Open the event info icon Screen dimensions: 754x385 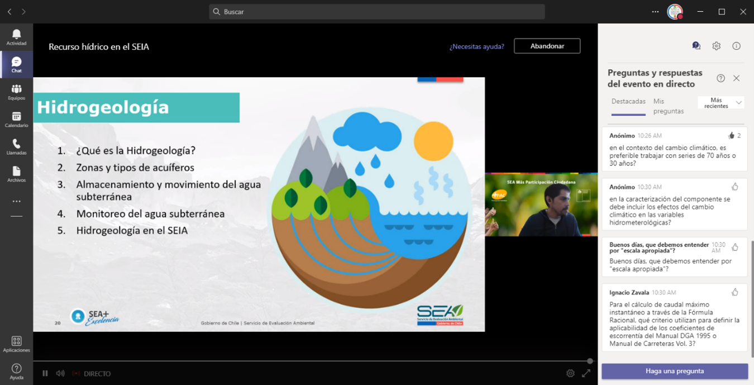coord(736,46)
